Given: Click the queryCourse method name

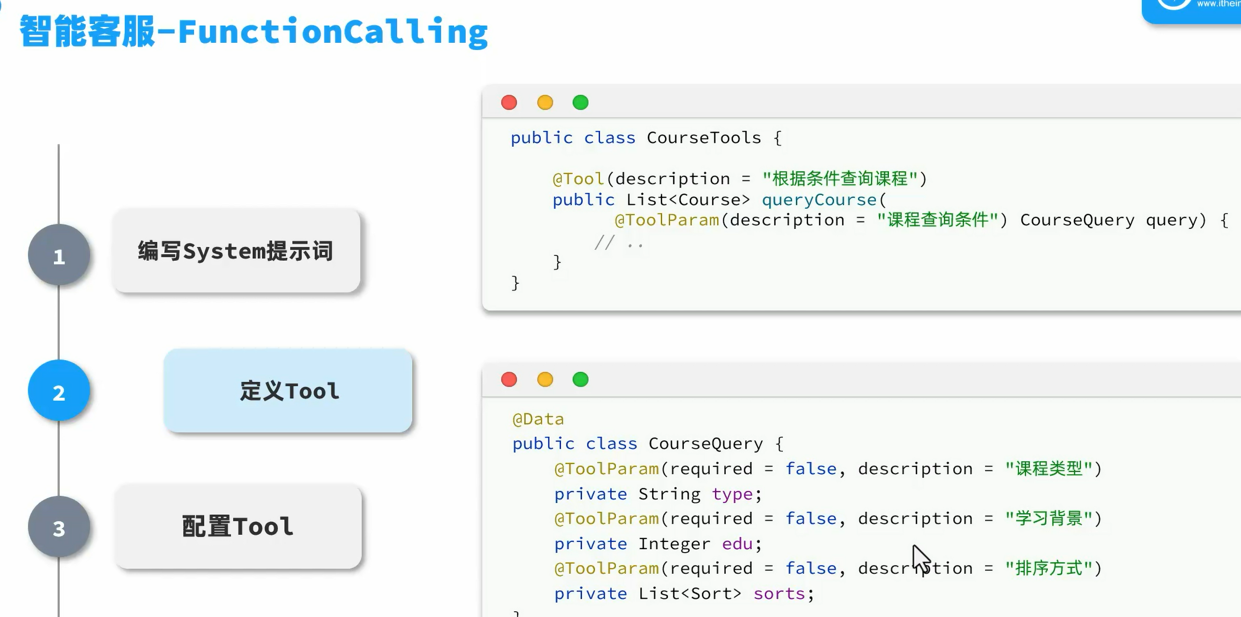Looking at the screenshot, I should click(819, 200).
